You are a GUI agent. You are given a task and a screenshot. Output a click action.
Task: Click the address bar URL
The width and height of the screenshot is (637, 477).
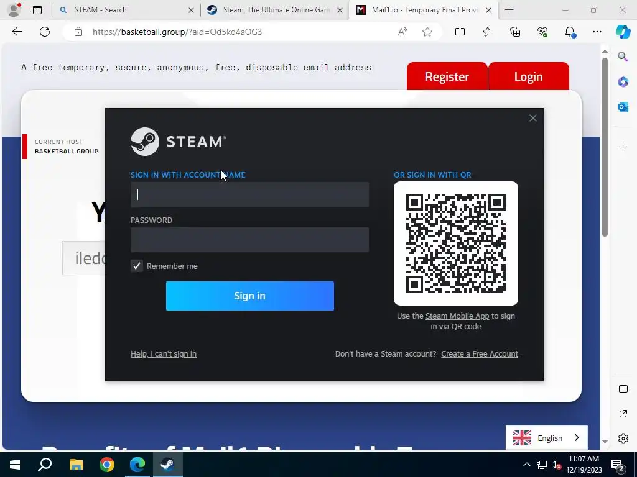click(177, 32)
